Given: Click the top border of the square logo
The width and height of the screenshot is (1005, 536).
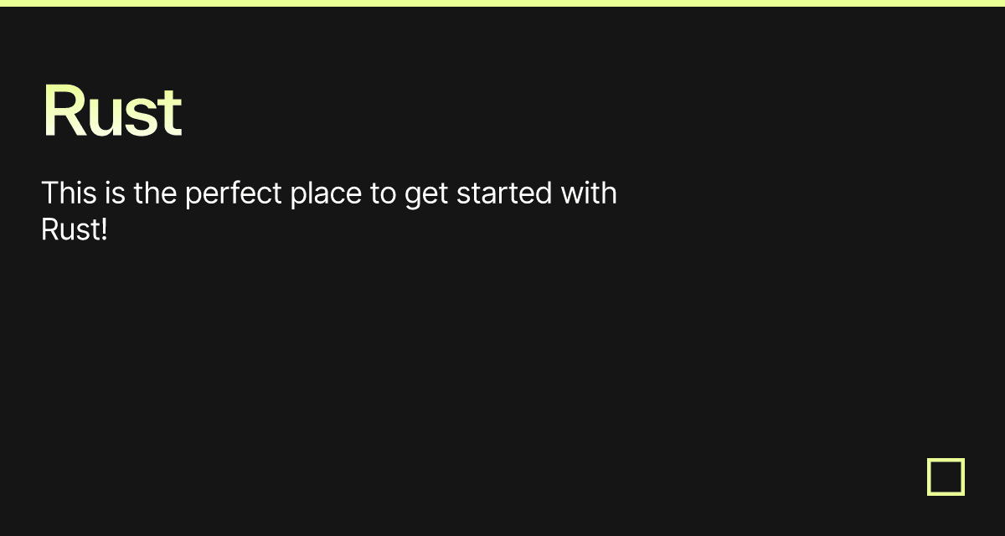Looking at the screenshot, I should coord(946,460).
